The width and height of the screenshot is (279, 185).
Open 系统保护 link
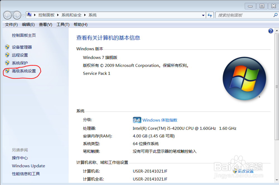click(20, 63)
